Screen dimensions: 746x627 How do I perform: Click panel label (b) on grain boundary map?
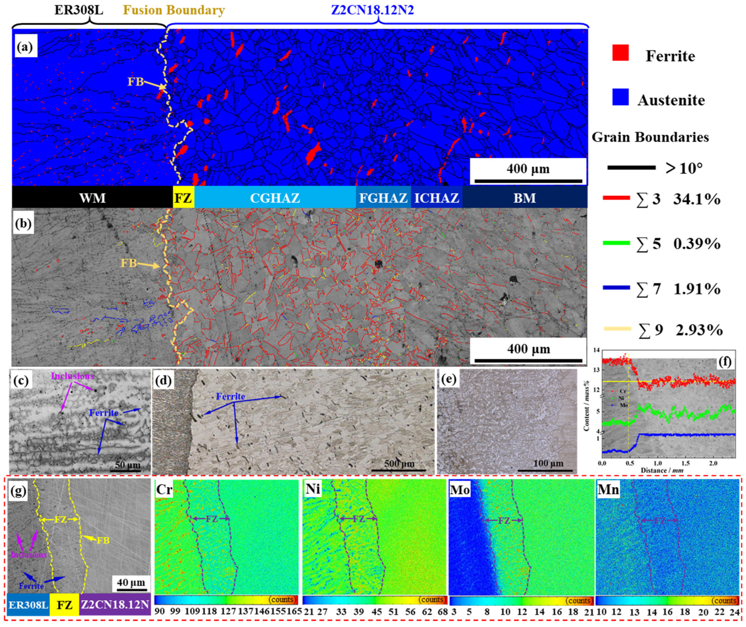click(x=23, y=223)
